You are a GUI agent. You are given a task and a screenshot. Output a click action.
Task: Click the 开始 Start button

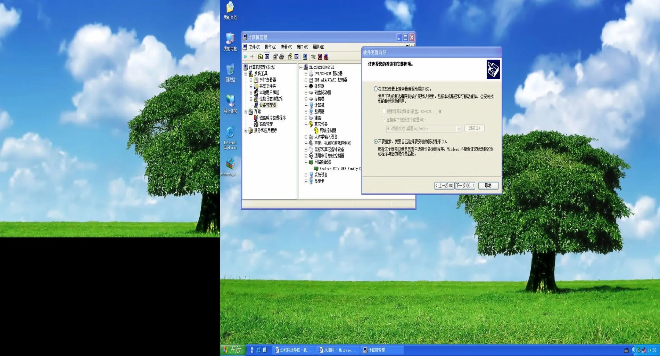(233, 350)
